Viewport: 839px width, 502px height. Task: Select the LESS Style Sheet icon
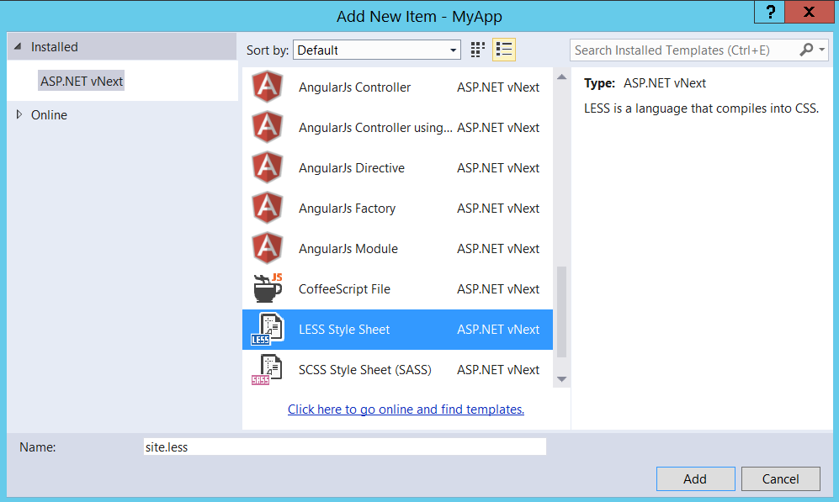pos(268,329)
